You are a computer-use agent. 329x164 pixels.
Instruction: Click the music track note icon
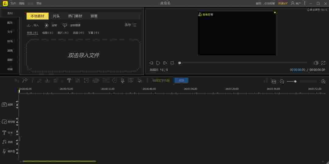(4, 142)
